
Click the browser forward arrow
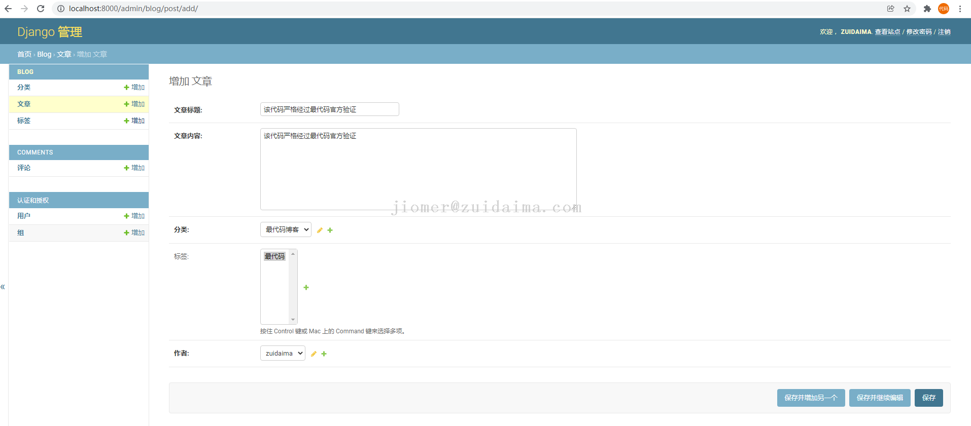click(x=24, y=9)
